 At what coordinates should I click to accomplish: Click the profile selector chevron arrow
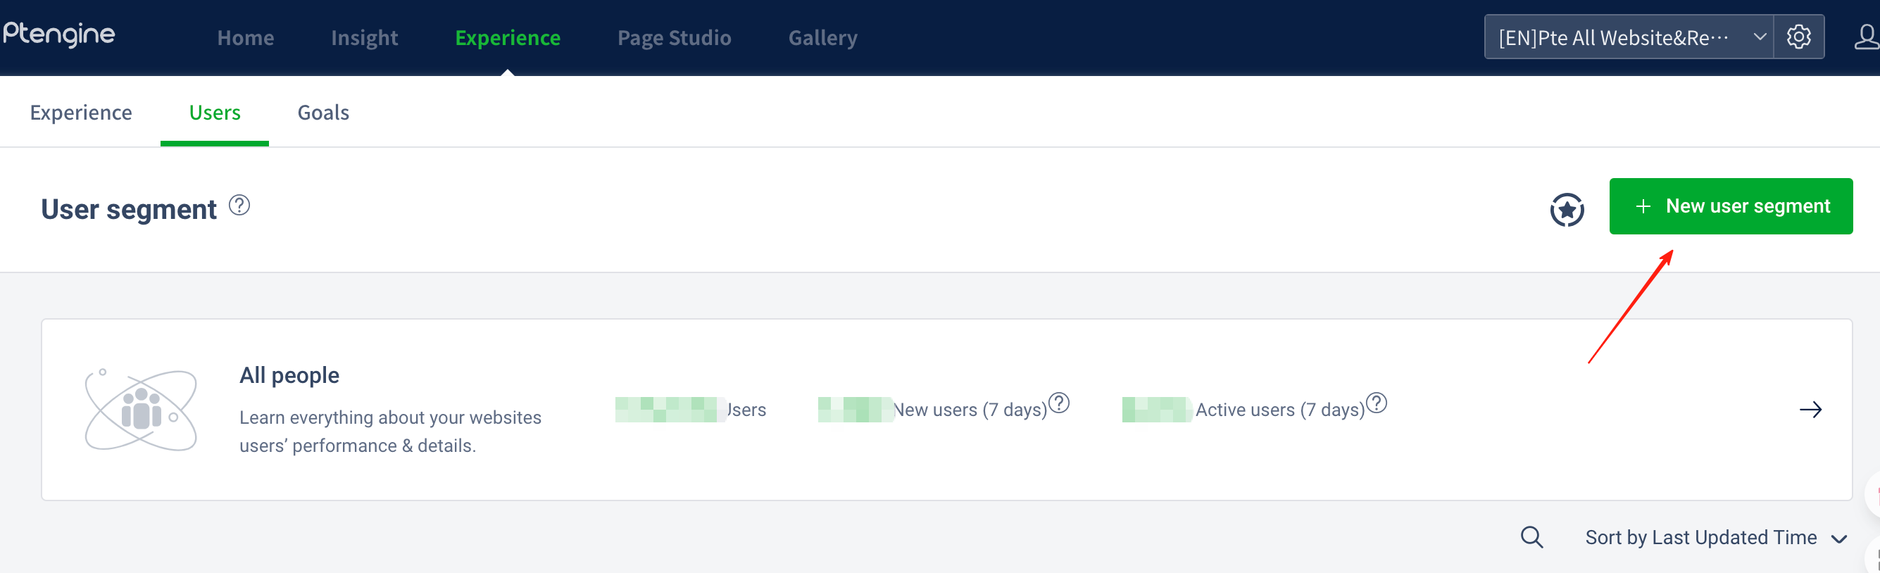point(1760,37)
